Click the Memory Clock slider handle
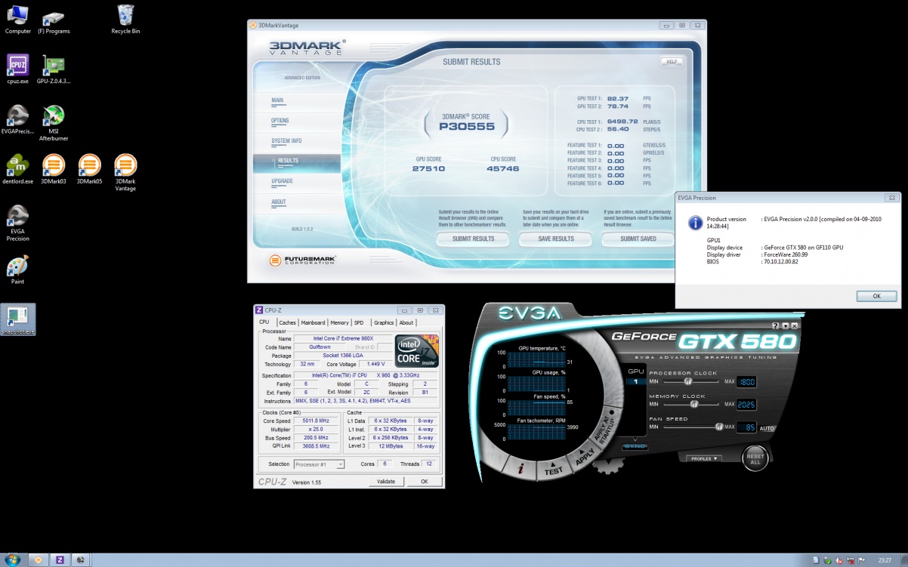908x567 pixels. (x=693, y=405)
